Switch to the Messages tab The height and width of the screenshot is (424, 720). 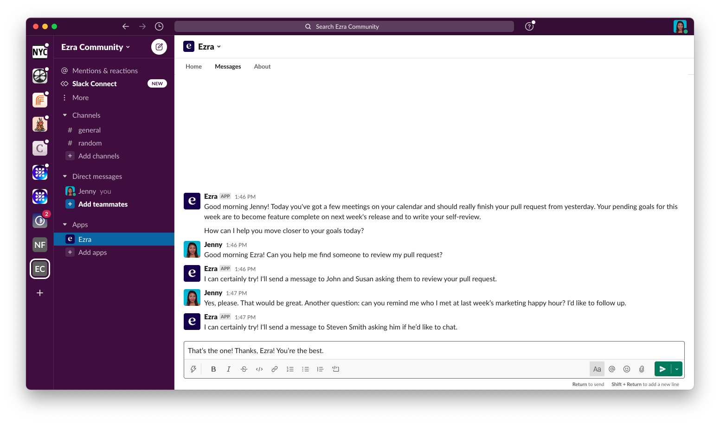228,66
